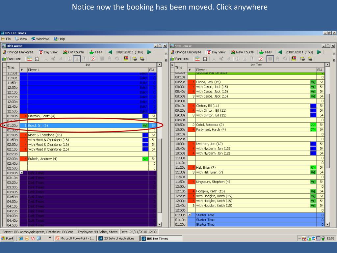This screenshot has height=253, width=337.
Task: Click the down-arrow import icon in Old Course toolbar
Action: click(29, 59)
